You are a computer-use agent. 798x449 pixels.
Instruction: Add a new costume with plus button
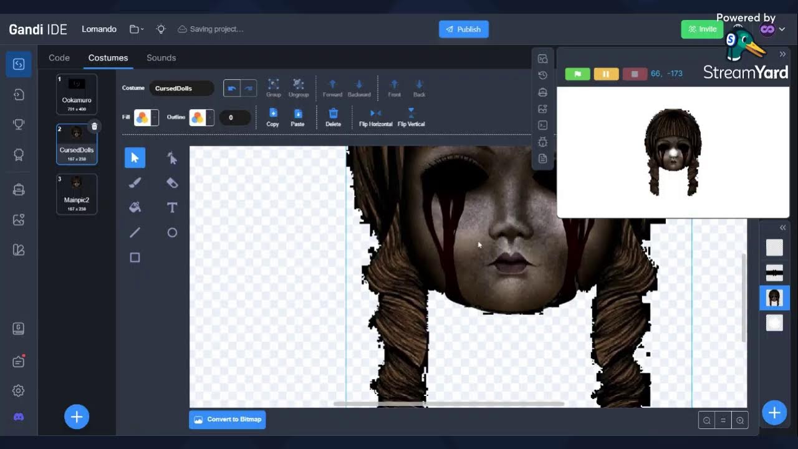[x=77, y=417]
